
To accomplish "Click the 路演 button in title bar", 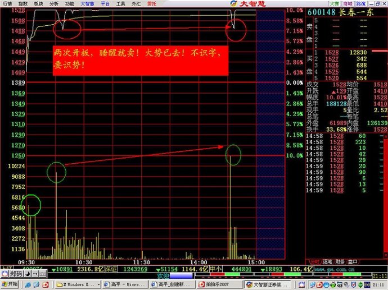I will [x=361, y=3].
